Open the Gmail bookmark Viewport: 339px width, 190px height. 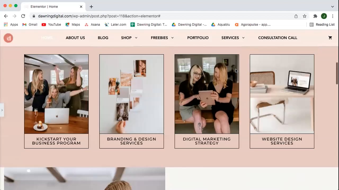pyautogui.click(x=30, y=25)
